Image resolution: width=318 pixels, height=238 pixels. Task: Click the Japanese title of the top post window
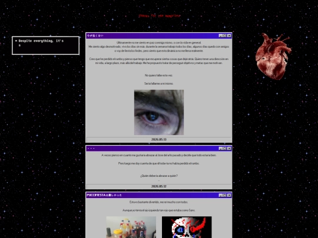95,36
